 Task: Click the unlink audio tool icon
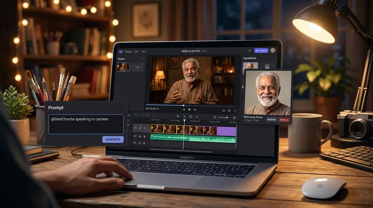pyautogui.click(x=184, y=116)
